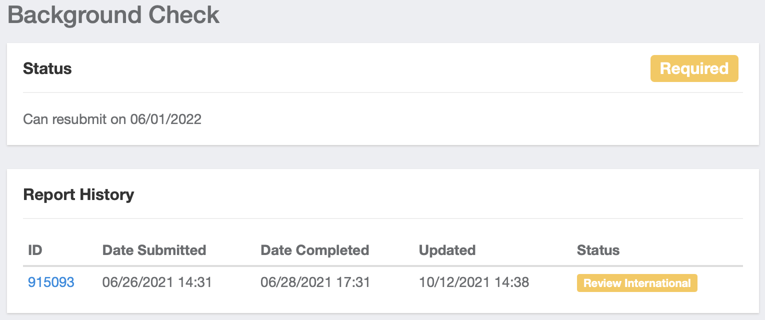This screenshot has height=320, width=765.
Task: Click the yellow Required status badge
Action: point(694,68)
